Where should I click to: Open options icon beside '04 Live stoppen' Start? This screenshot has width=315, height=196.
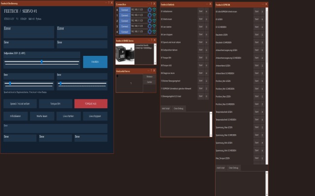tap(206, 35)
